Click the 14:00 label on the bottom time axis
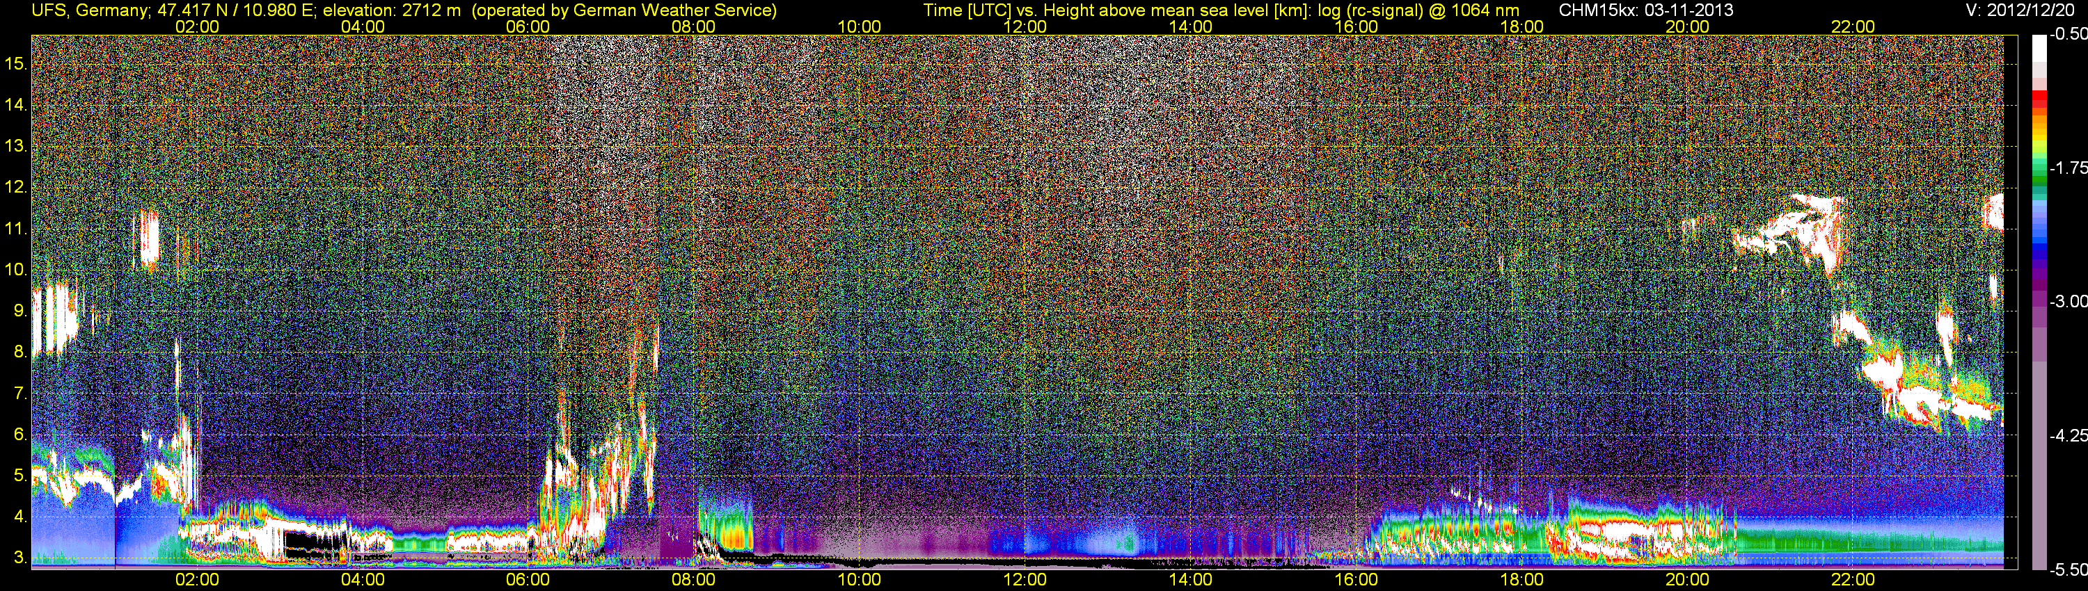The image size is (2088, 591). click(1191, 580)
